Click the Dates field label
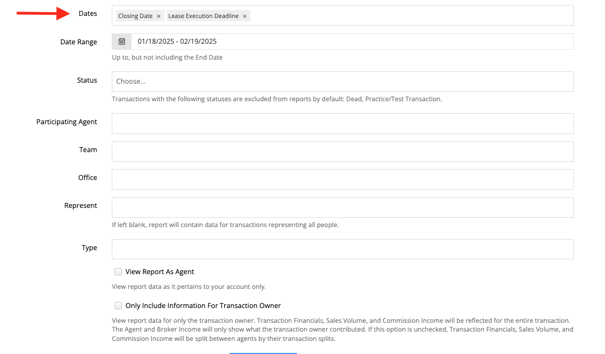 (88, 14)
